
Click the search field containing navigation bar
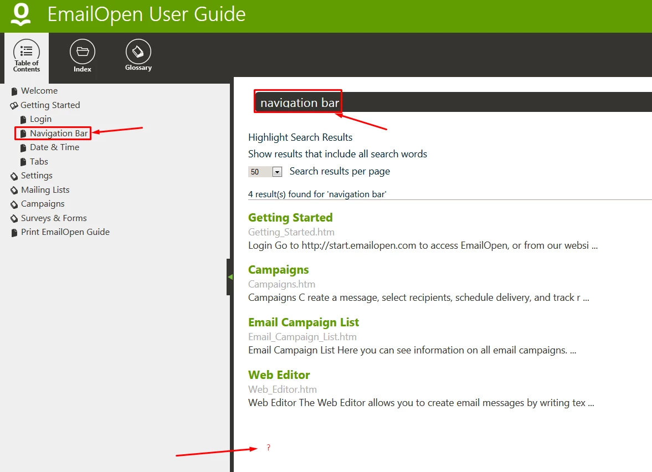click(453, 102)
